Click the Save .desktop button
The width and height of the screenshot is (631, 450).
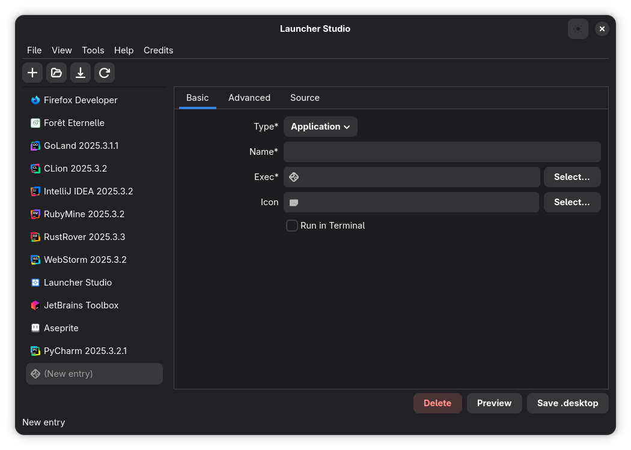[567, 403]
